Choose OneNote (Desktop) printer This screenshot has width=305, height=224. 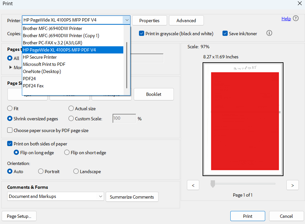tap(73, 71)
